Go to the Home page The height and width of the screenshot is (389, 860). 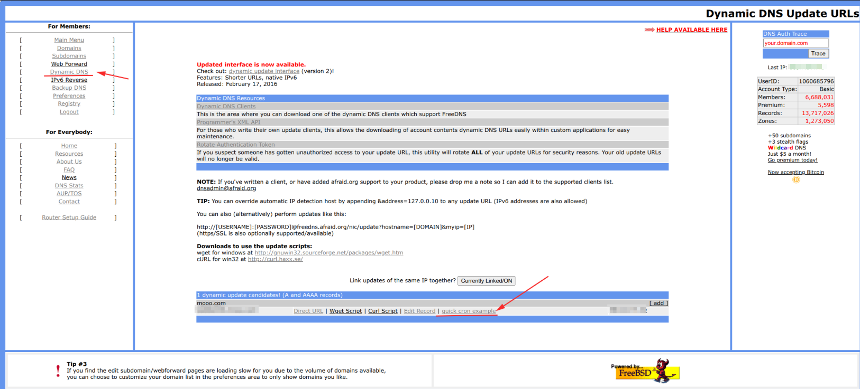point(69,146)
